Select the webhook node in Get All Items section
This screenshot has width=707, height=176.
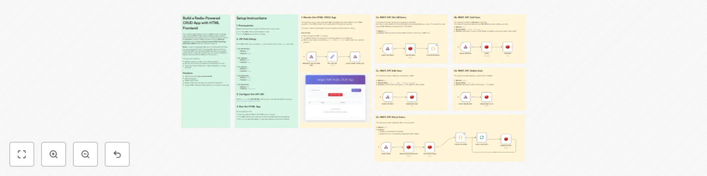[x=387, y=49]
